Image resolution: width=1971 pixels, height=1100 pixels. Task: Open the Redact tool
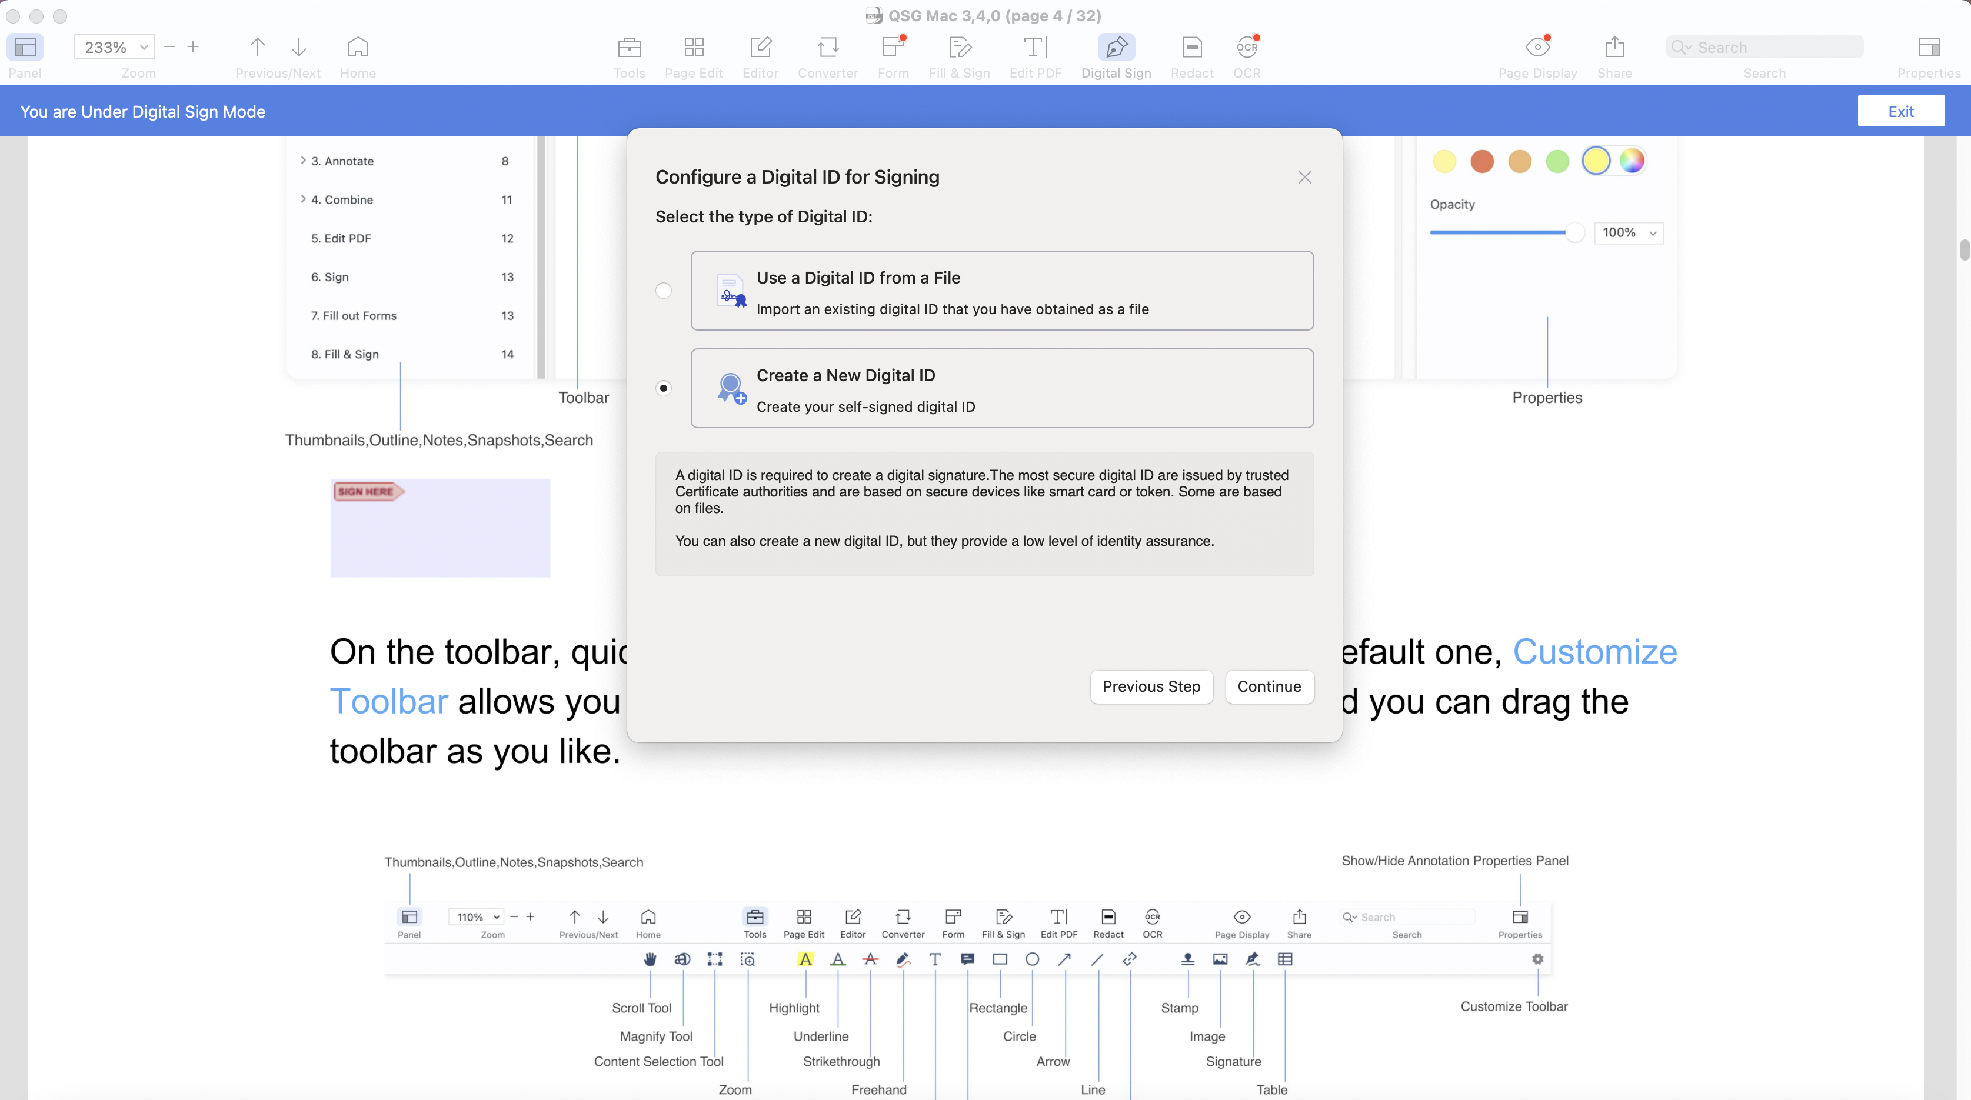point(1191,48)
